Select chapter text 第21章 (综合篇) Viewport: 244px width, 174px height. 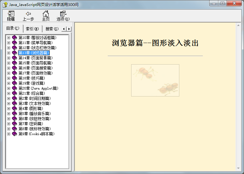32,93
